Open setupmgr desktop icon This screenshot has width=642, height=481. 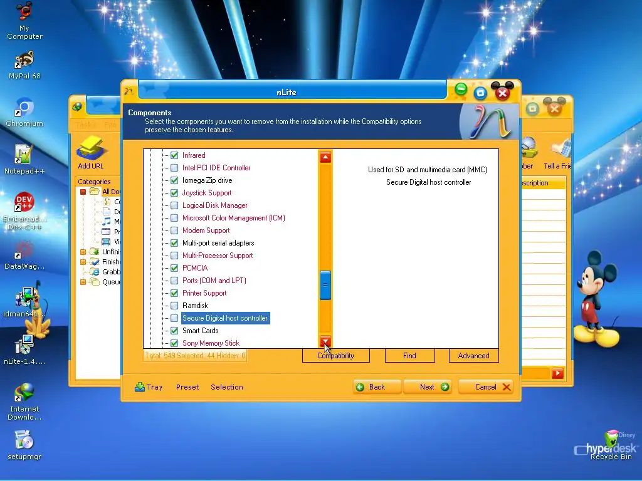(x=24, y=445)
